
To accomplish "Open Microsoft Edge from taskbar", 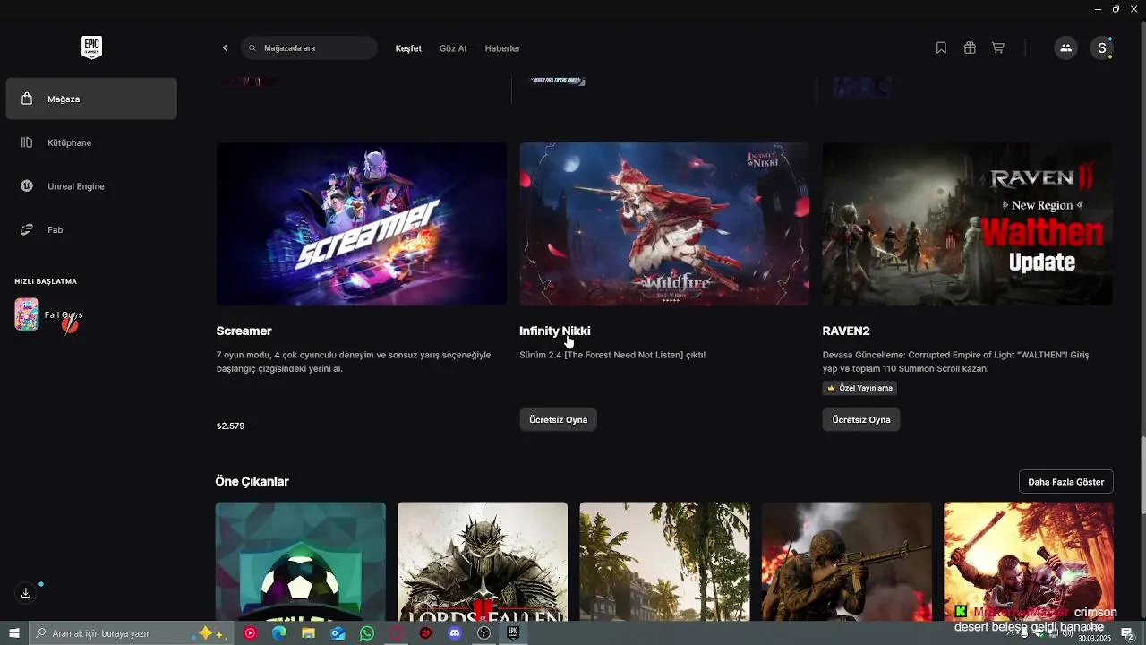I will click(x=279, y=633).
